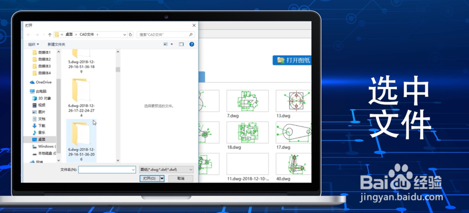Click CAD文件 in the address path
This screenshot has height=213, width=469.
click(87, 35)
